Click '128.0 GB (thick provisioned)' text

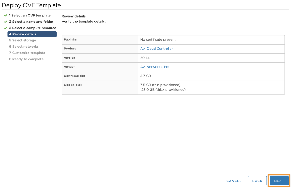(x=163, y=89)
